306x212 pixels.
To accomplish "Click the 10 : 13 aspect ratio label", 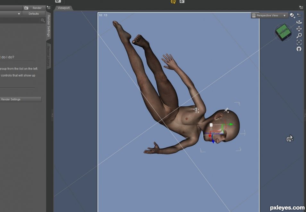I will click(x=103, y=15).
